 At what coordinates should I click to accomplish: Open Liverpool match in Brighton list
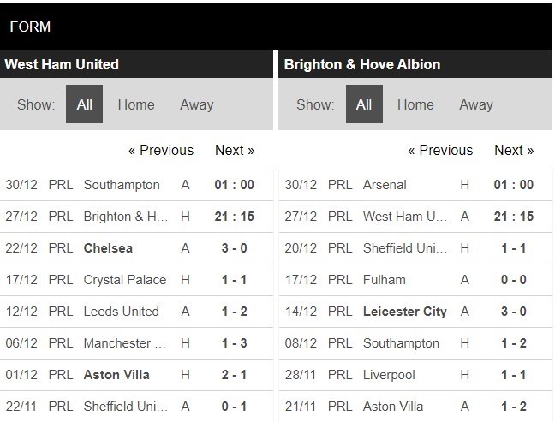tap(388, 375)
